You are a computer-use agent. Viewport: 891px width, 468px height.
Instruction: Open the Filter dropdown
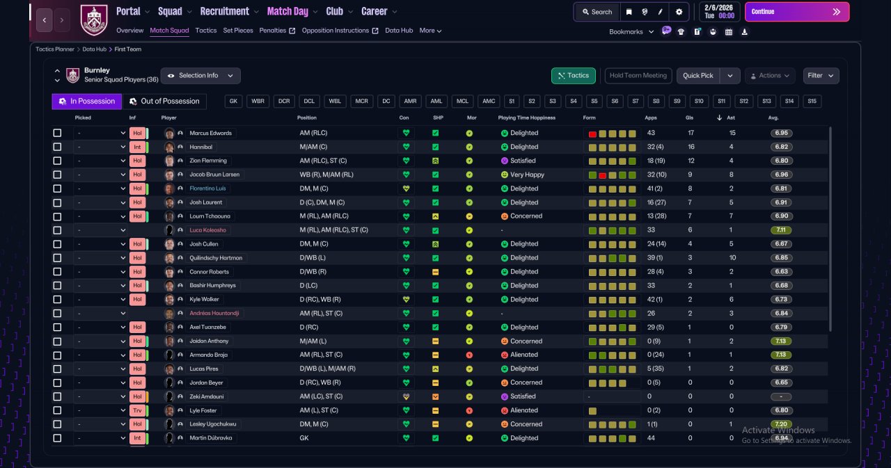(x=821, y=76)
